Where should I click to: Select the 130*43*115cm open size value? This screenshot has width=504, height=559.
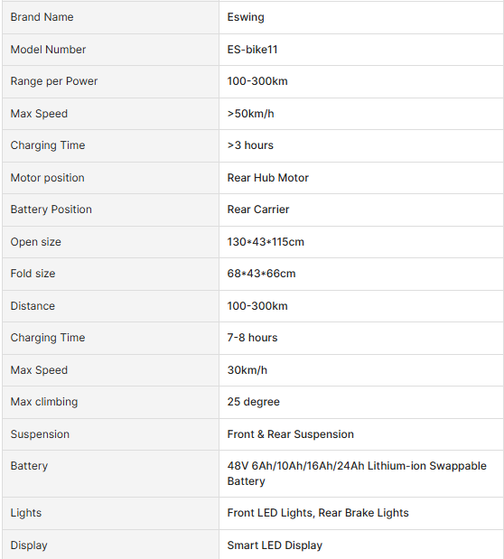(x=266, y=242)
